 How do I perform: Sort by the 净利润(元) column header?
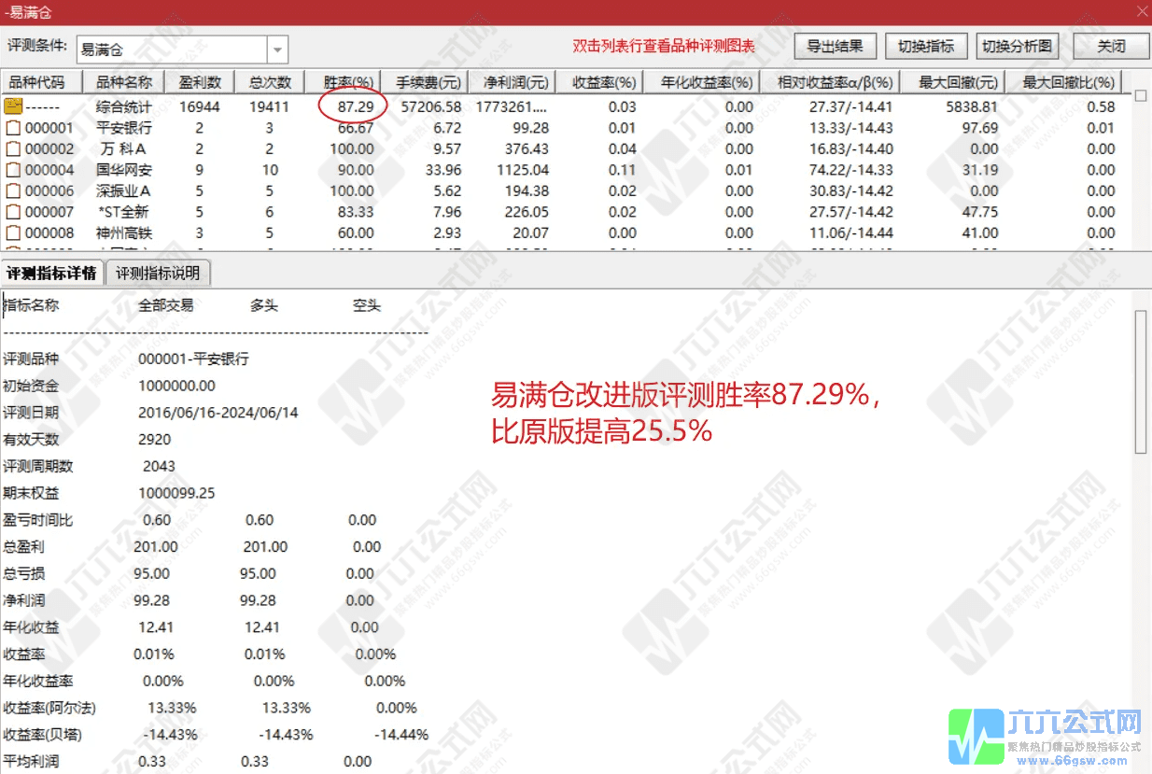[x=510, y=82]
